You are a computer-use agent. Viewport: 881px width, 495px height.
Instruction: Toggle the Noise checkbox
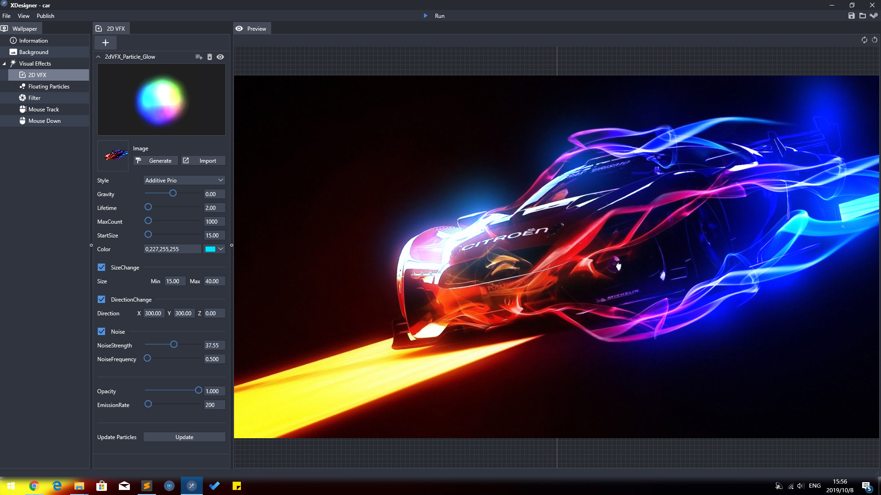point(101,331)
